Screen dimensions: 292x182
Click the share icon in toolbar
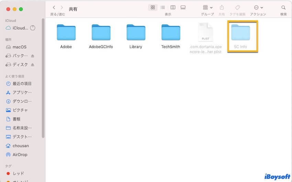222,7
